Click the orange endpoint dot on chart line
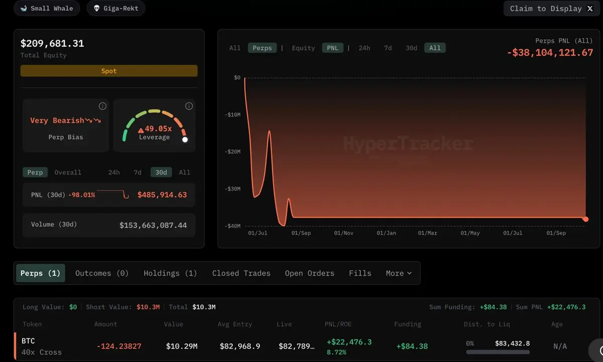The width and height of the screenshot is (603, 362). 585,219
